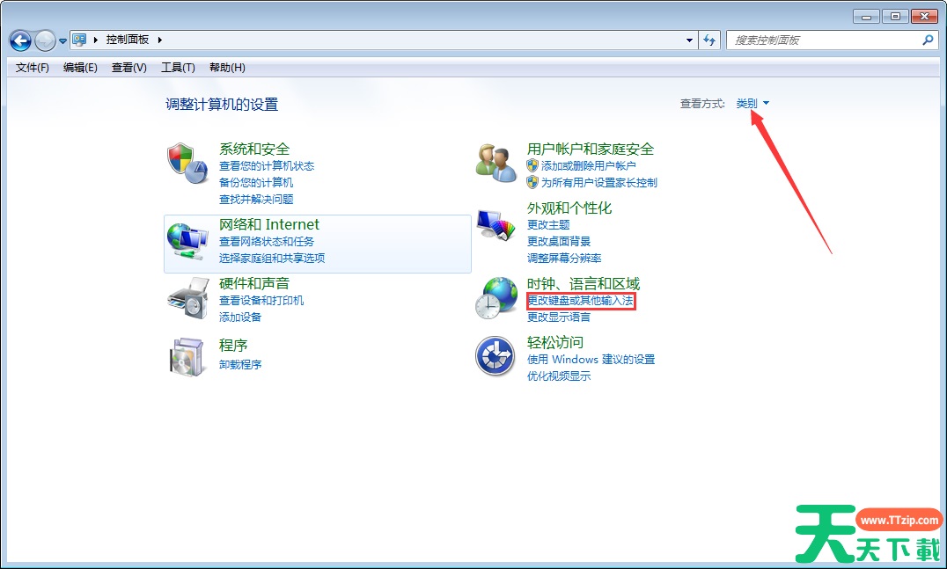
Task: Open the Network and Internet globe icon
Action: (187, 241)
